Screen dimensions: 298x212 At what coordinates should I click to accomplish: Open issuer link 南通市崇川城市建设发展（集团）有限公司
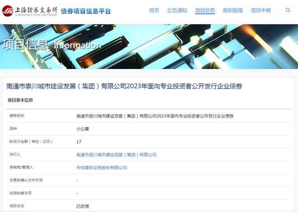[116, 155]
